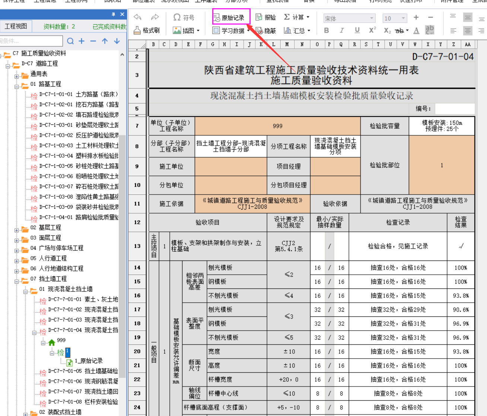
Task: Toggle bold formatting
Action: coord(327,31)
